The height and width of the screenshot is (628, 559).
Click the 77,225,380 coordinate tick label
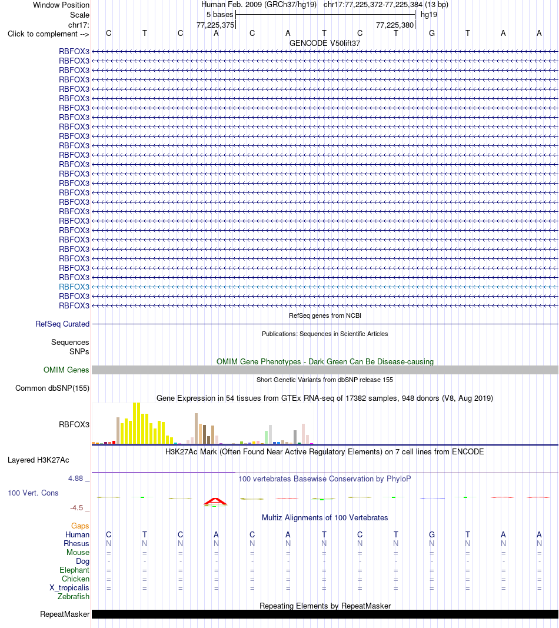pos(394,25)
